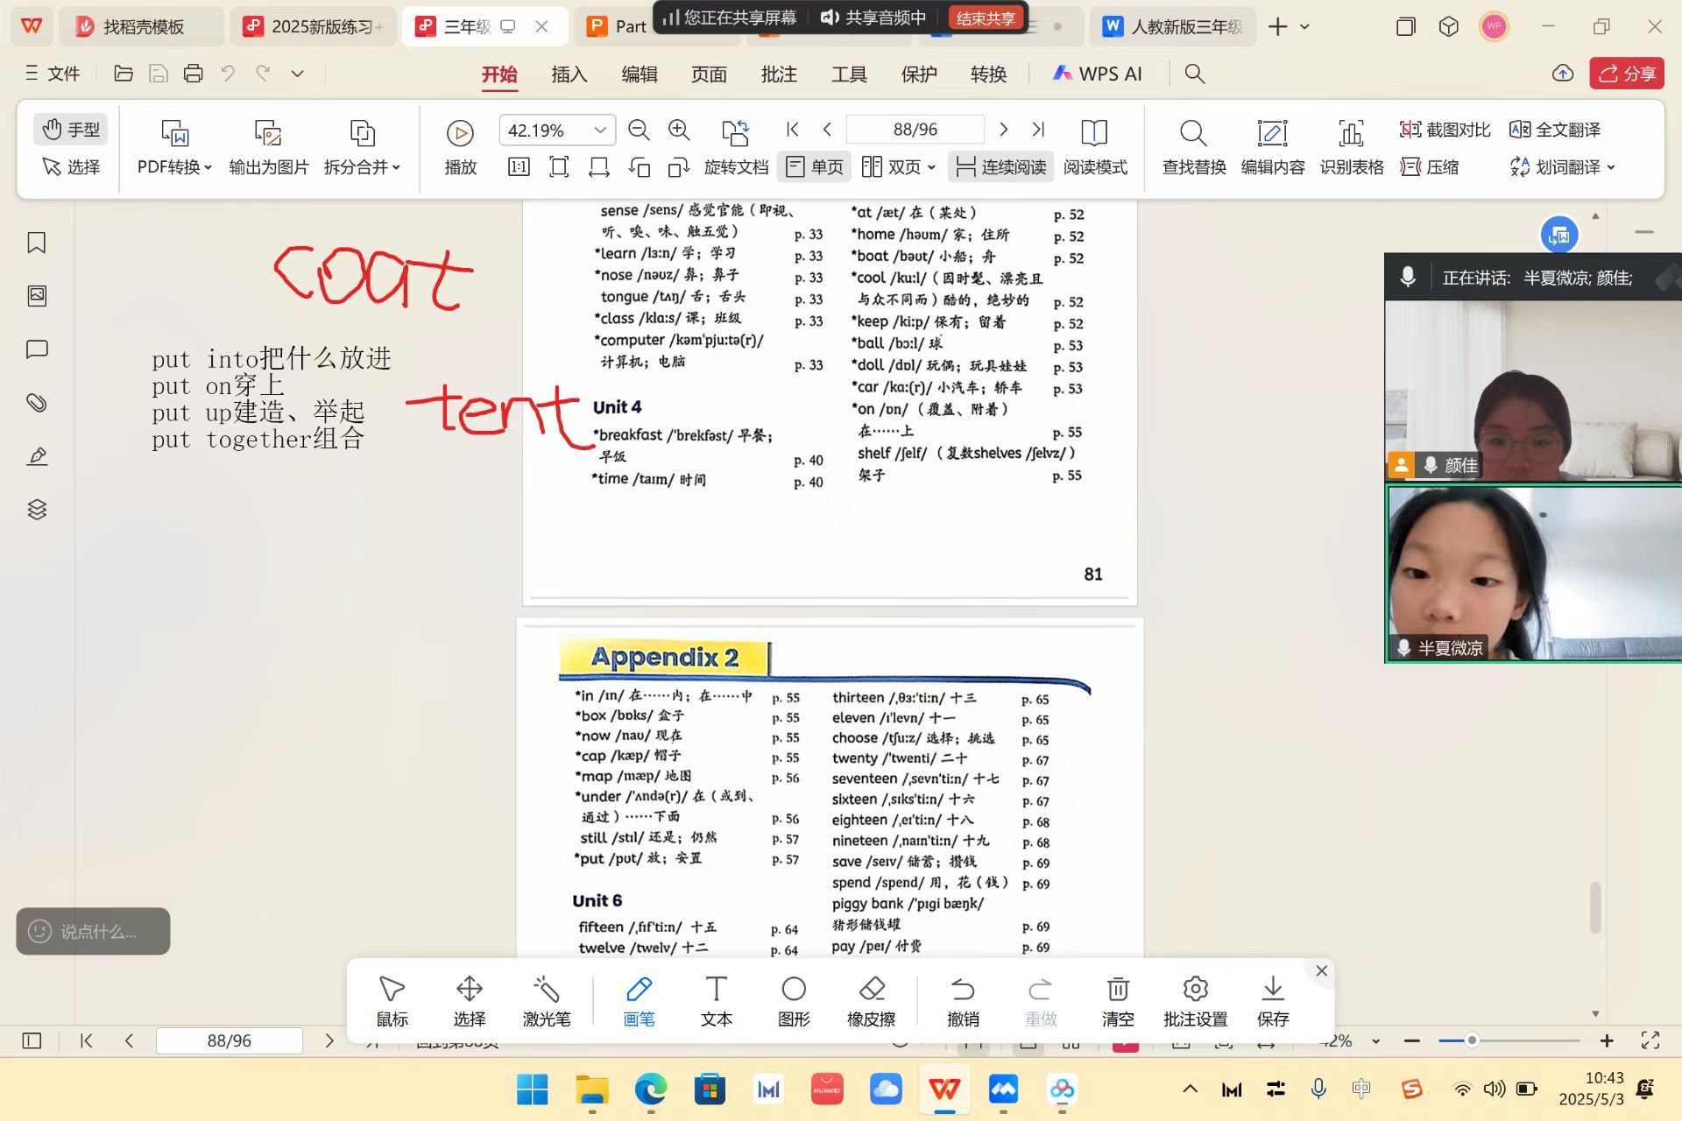
Task: Switch to the Annotate ribbon tab
Action: (778, 74)
